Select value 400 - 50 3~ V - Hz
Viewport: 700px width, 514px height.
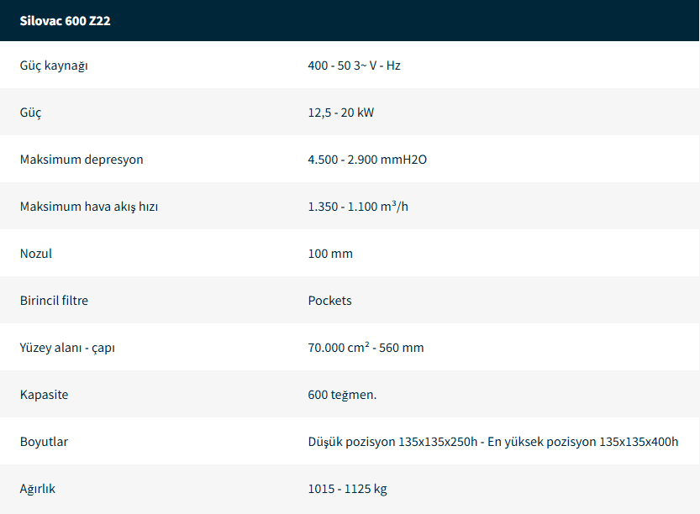354,66
